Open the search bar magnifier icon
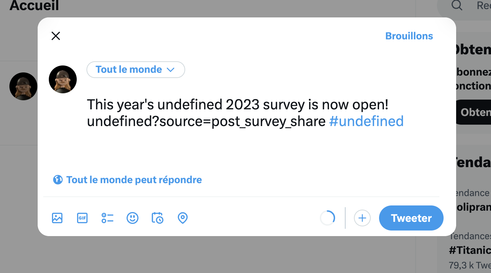The image size is (491, 273). pyautogui.click(x=456, y=6)
